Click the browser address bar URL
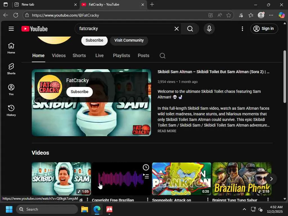Image resolution: width=288 pixels, height=216 pixels. coord(65,15)
